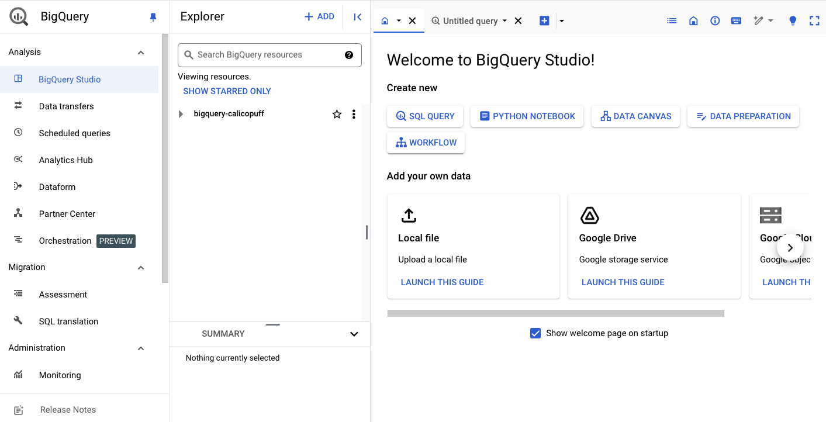Image resolution: width=826 pixels, height=422 pixels.
Task: Star the bigquery-calicopuff project
Action: click(x=337, y=115)
